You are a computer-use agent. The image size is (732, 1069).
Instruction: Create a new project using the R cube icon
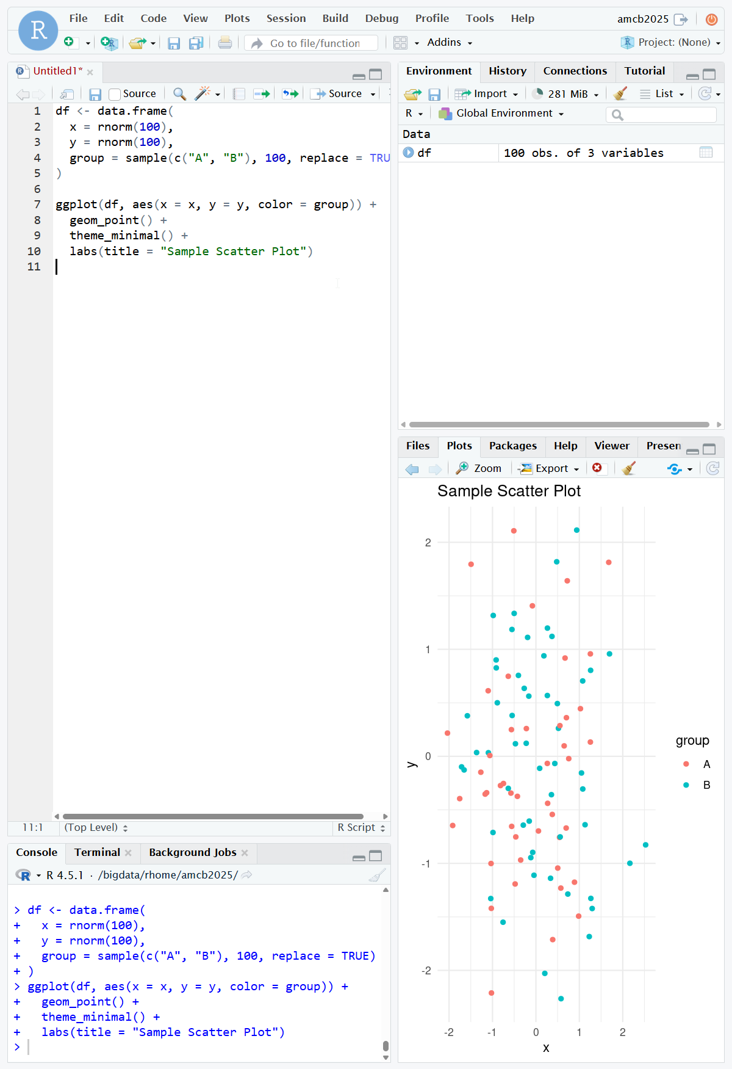pyautogui.click(x=109, y=43)
